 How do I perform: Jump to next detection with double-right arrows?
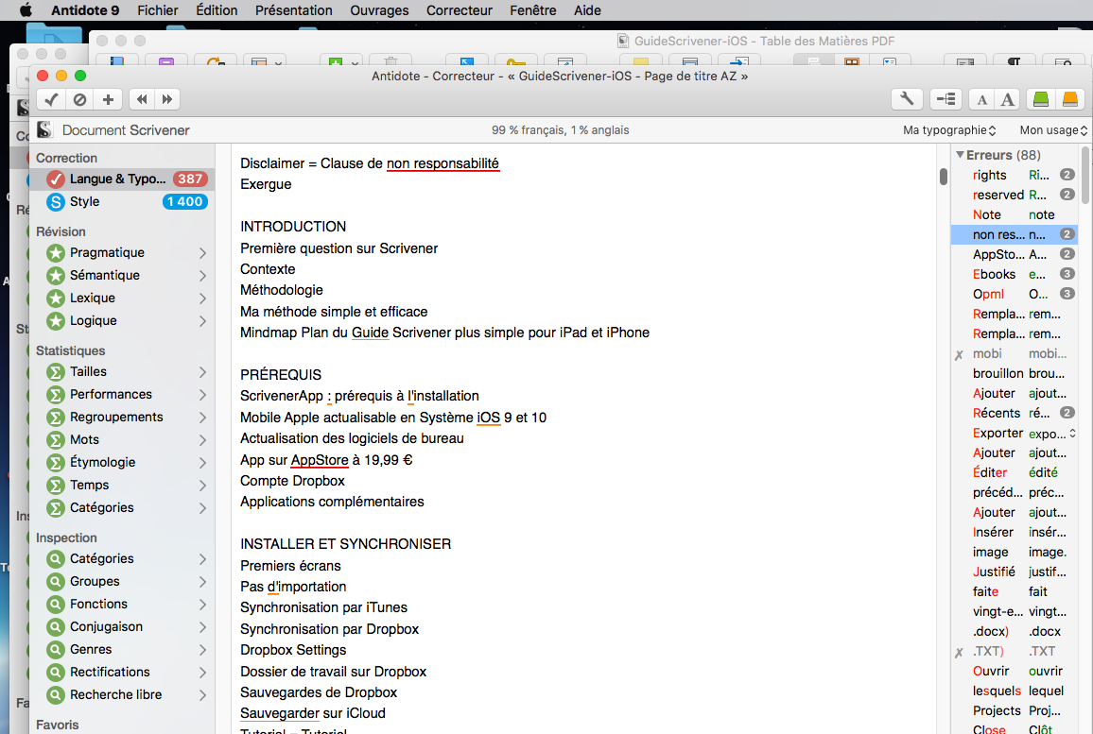167,99
